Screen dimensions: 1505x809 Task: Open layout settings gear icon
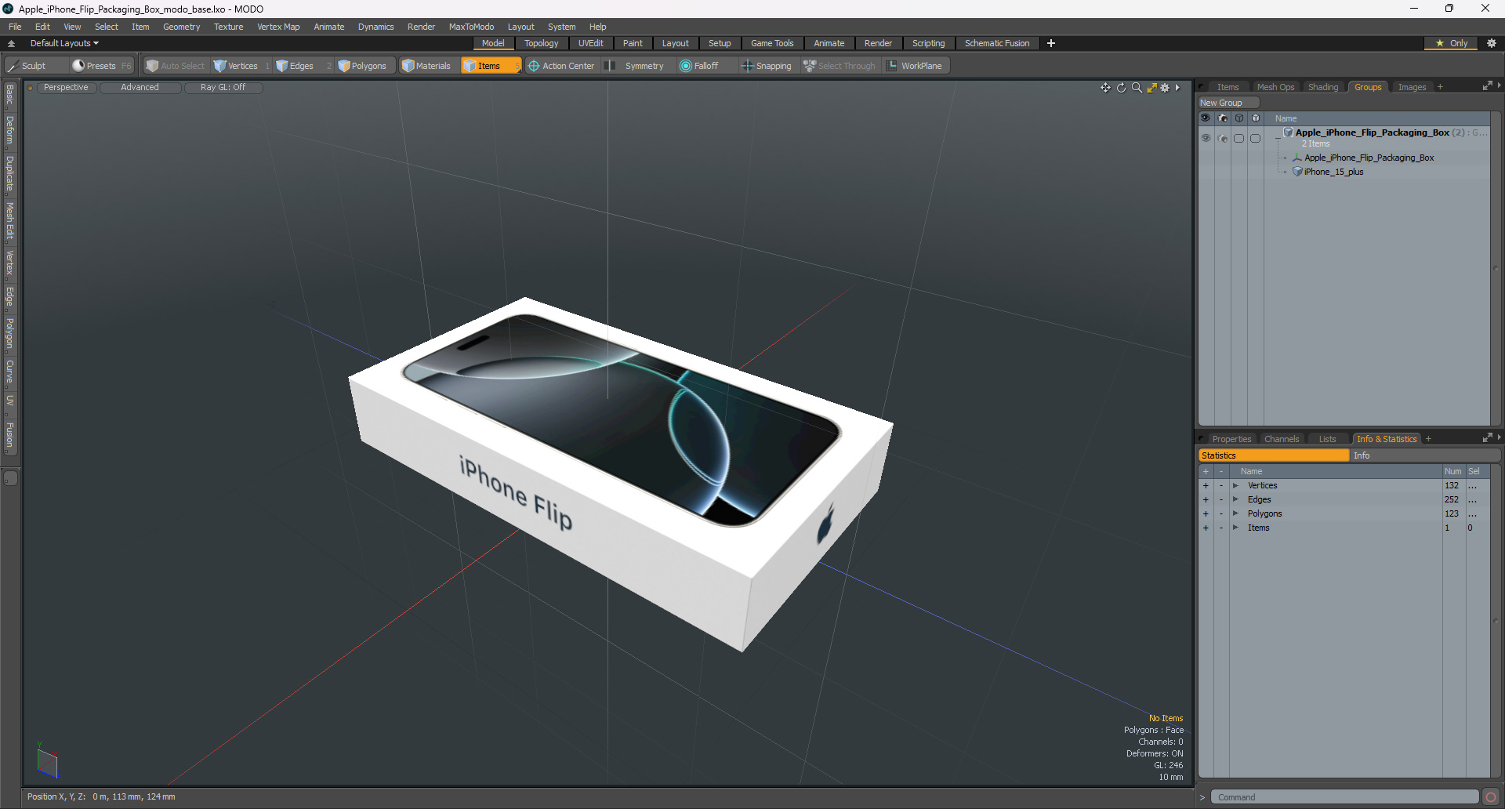coord(1492,43)
